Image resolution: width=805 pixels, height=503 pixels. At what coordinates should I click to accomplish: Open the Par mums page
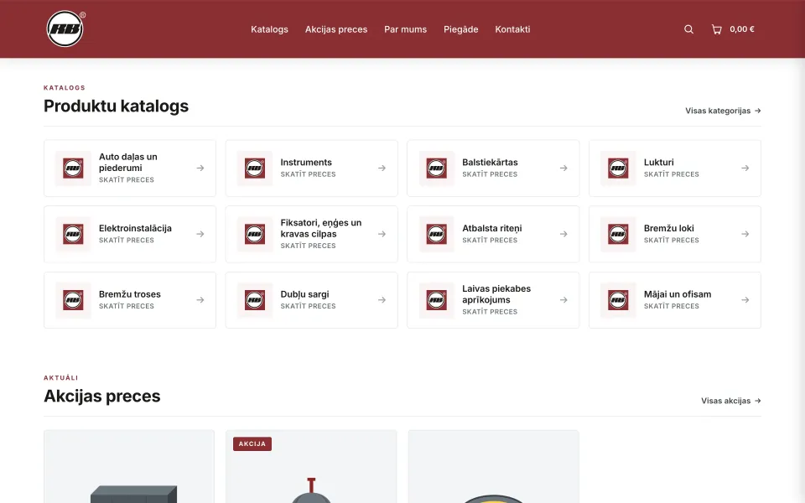[x=406, y=29]
